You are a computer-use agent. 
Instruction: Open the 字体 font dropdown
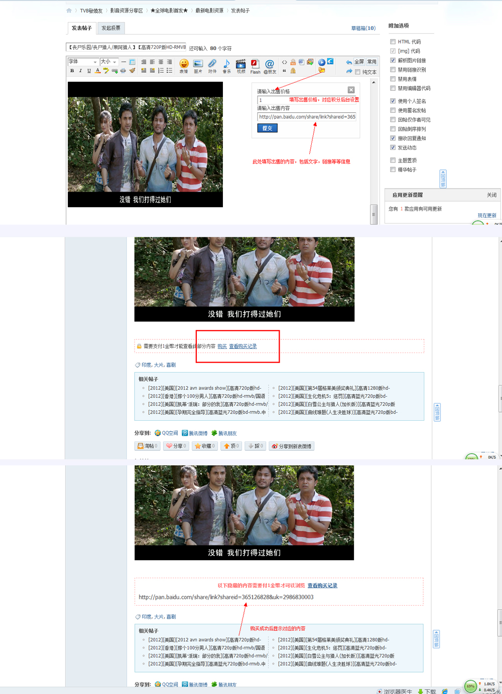[83, 62]
